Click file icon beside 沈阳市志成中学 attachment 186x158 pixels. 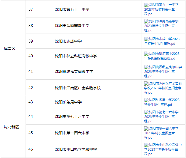click(x=146, y=39)
